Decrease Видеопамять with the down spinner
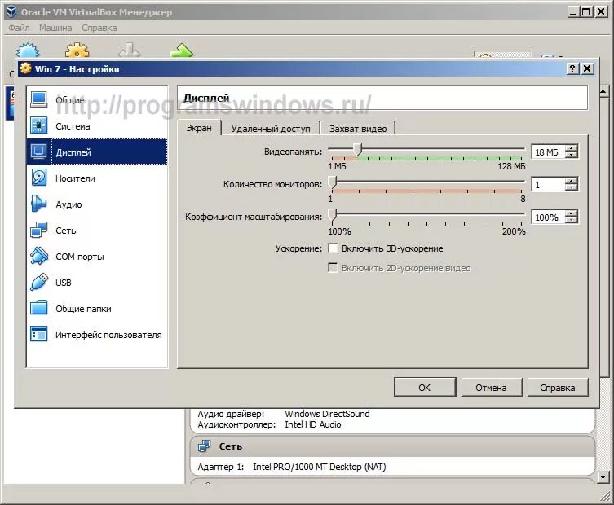This screenshot has width=614, height=505. (x=572, y=155)
